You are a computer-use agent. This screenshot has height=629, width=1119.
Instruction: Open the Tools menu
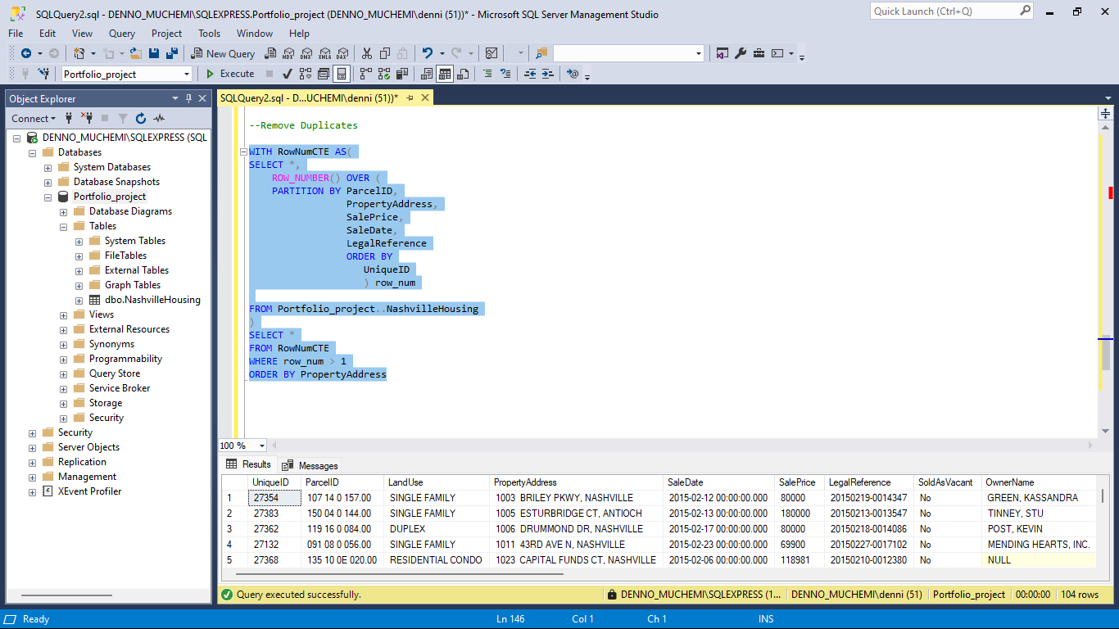pyautogui.click(x=209, y=34)
